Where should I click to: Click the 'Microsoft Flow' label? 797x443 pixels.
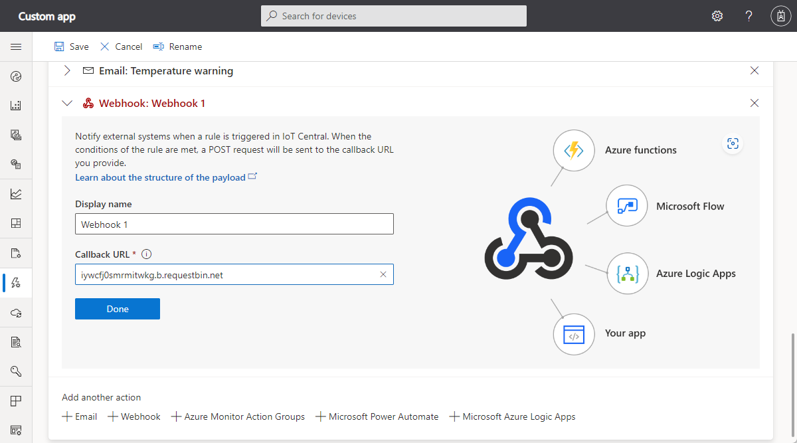coord(690,206)
